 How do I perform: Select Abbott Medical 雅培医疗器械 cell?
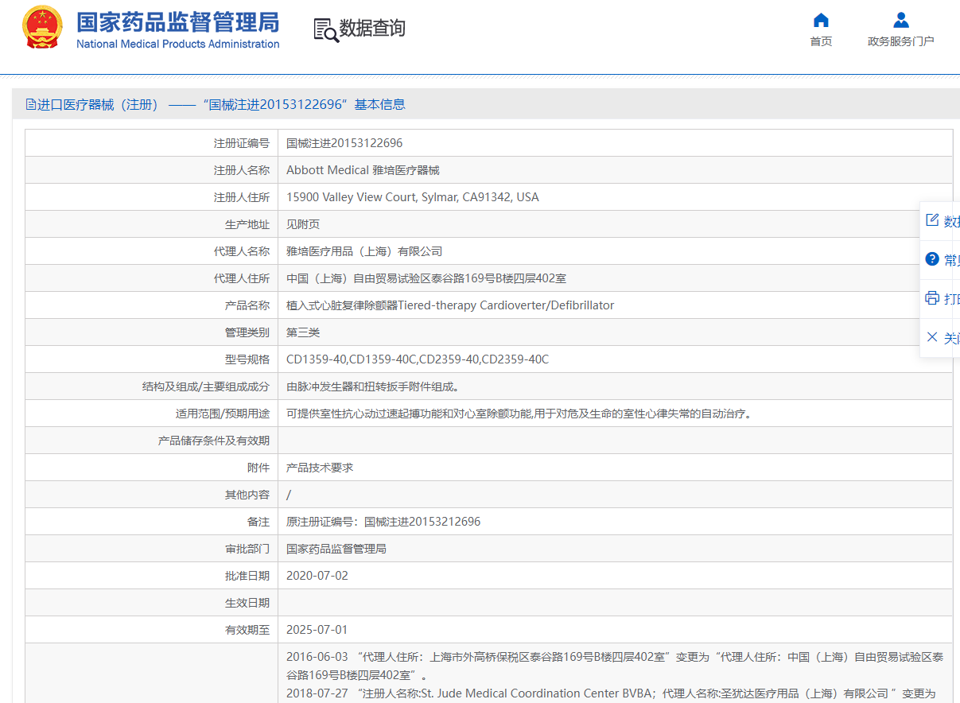click(363, 170)
